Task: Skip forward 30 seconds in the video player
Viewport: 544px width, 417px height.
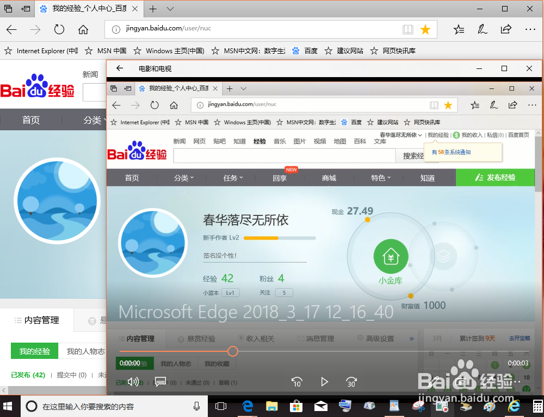Action: (351, 382)
